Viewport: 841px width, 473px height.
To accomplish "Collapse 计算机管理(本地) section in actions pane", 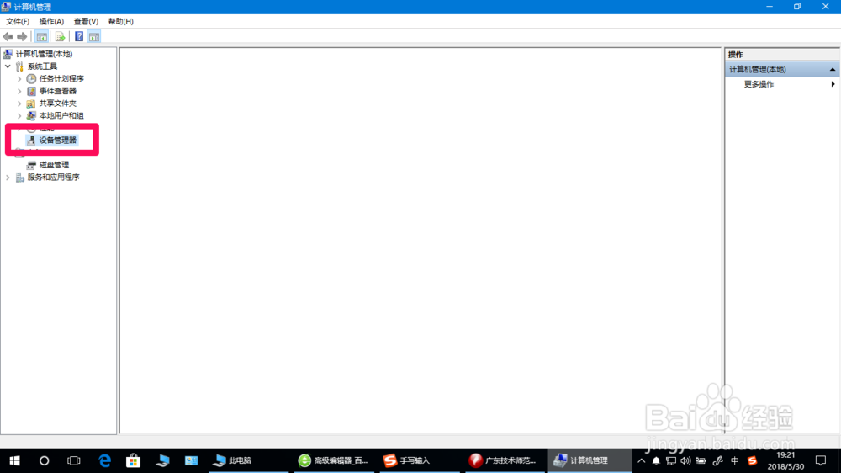I will pyautogui.click(x=833, y=69).
